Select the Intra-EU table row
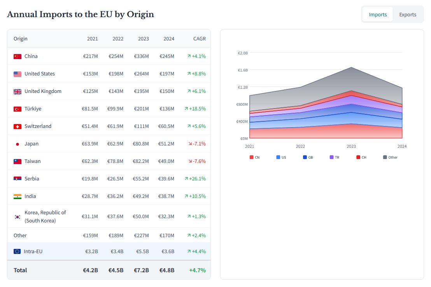The height and width of the screenshot is (287, 431). [109, 251]
